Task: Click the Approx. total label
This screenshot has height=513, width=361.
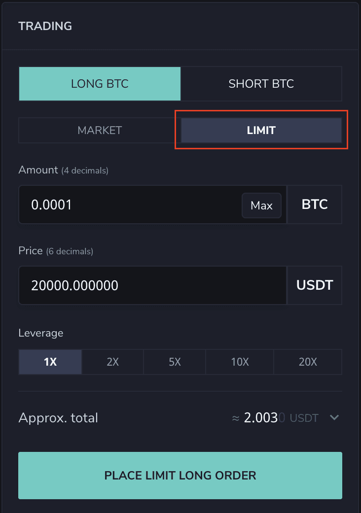Action: point(58,418)
